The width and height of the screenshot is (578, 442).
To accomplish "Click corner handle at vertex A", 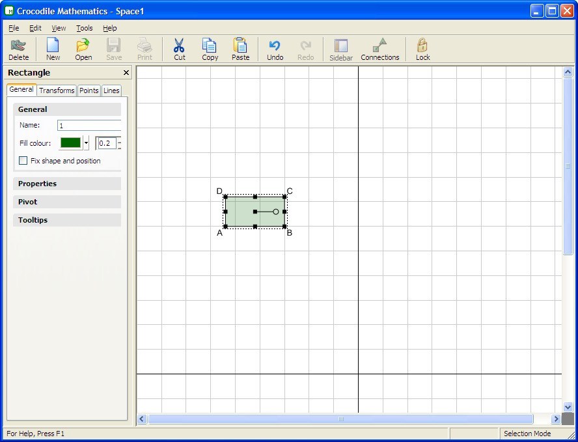I will click(x=226, y=227).
